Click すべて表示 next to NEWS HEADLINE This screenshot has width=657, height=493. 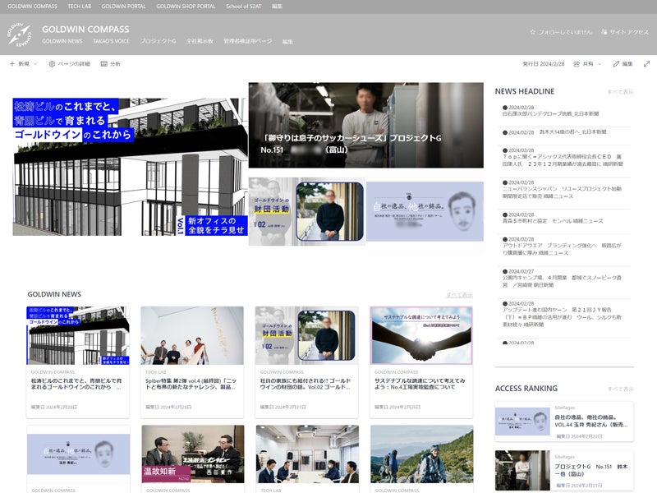pos(621,92)
